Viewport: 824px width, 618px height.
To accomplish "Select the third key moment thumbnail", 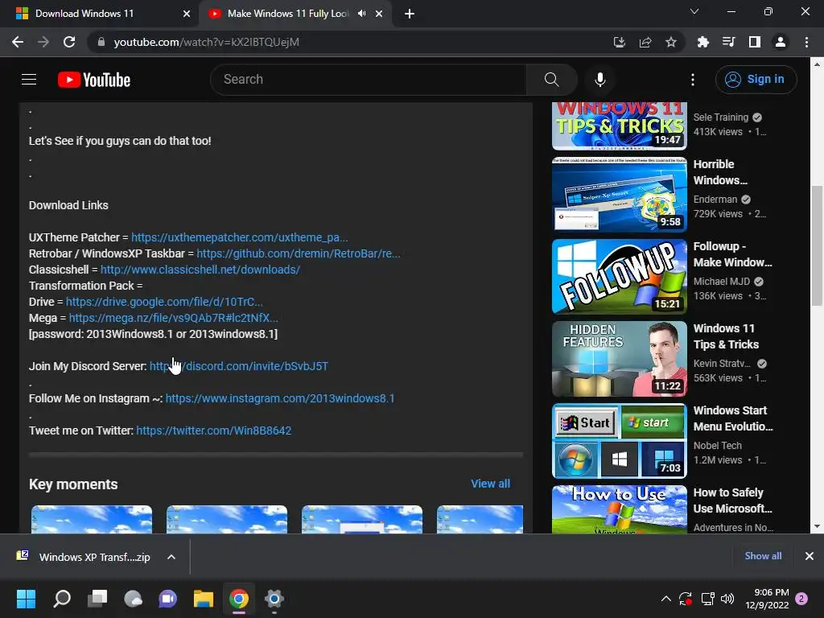I will pos(361,519).
